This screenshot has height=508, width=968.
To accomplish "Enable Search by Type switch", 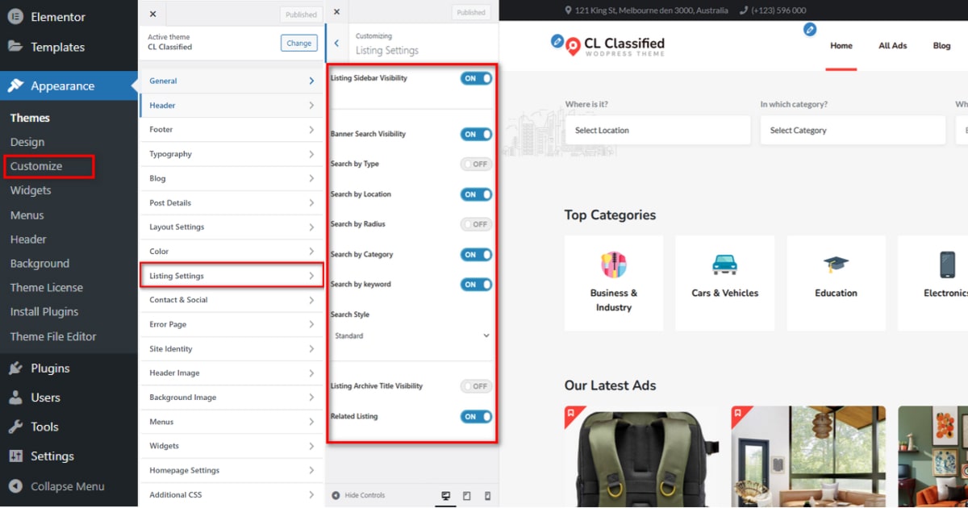I will (x=476, y=164).
